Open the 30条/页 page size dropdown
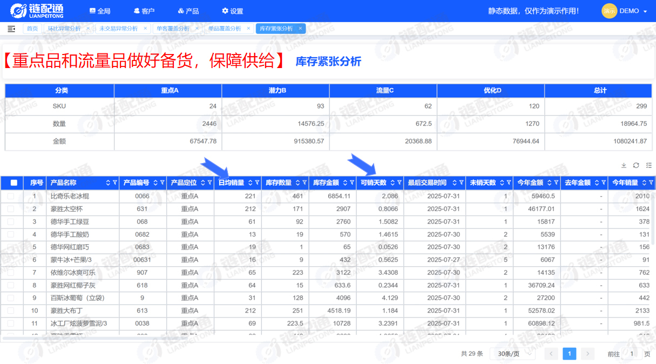 [x=512, y=354]
